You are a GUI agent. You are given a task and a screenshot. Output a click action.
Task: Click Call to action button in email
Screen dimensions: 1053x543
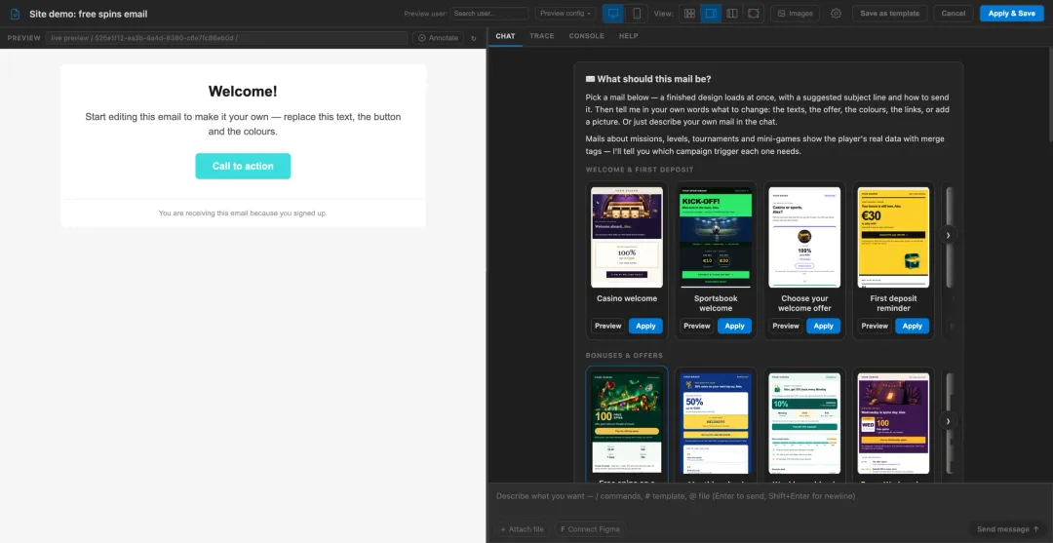point(243,166)
